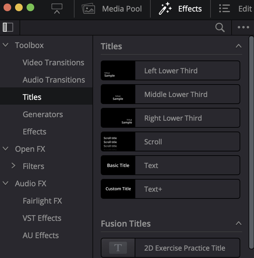Select VST Effects category
The width and height of the screenshot is (254, 258).
pyautogui.click(x=42, y=218)
